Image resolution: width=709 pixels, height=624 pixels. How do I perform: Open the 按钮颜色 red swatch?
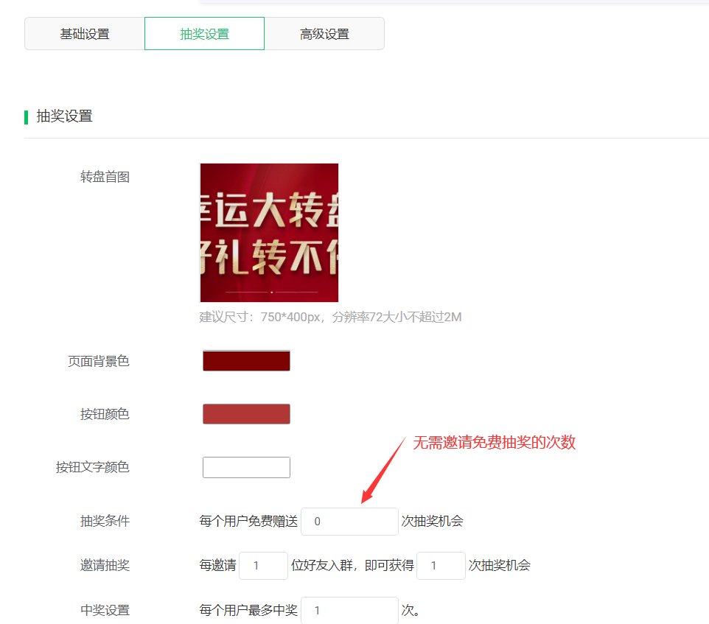click(x=246, y=414)
